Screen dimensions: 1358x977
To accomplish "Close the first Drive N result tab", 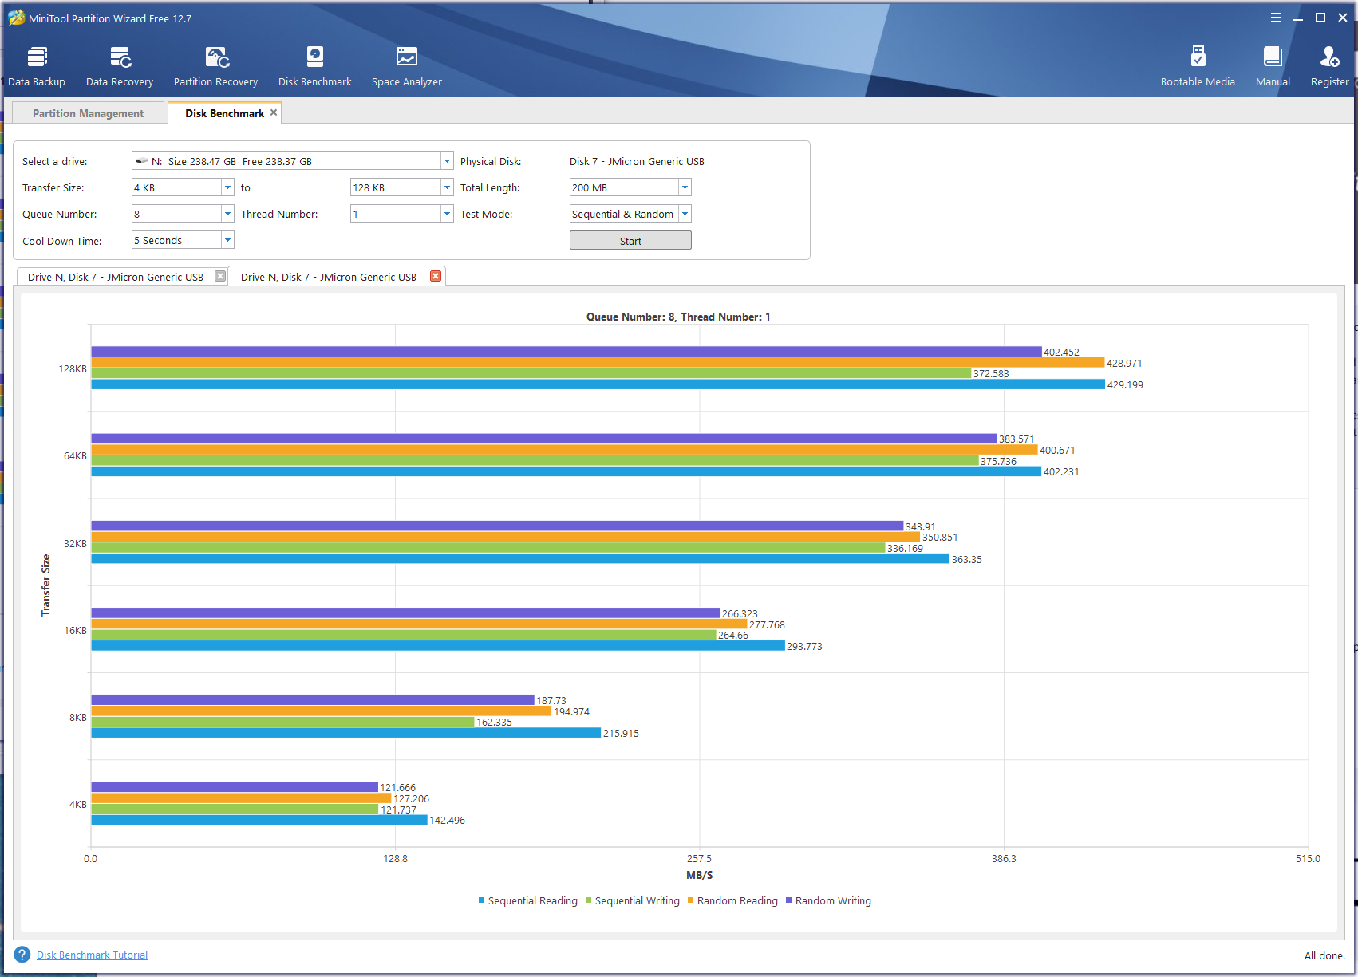I will [220, 276].
